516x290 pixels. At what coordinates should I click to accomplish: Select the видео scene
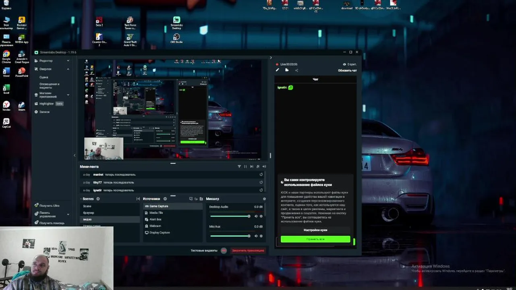pyautogui.click(x=110, y=220)
